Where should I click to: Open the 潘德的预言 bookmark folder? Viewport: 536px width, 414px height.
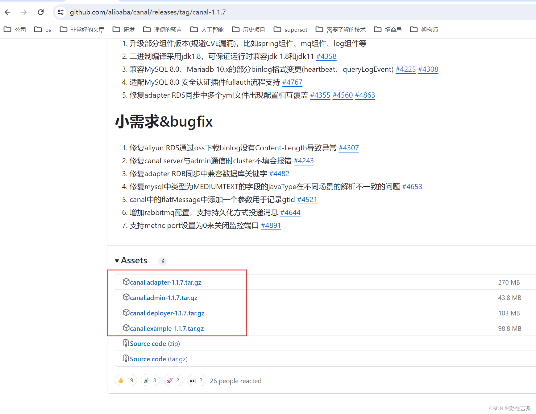click(162, 30)
